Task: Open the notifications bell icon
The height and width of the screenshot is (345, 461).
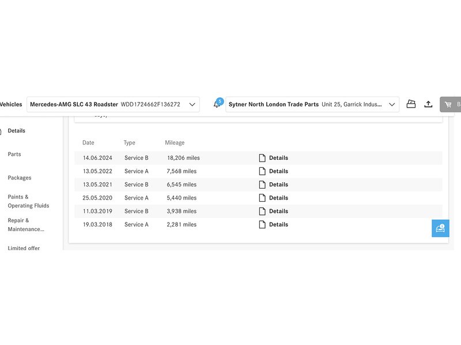Action: pyautogui.click(x=217, y=104)
